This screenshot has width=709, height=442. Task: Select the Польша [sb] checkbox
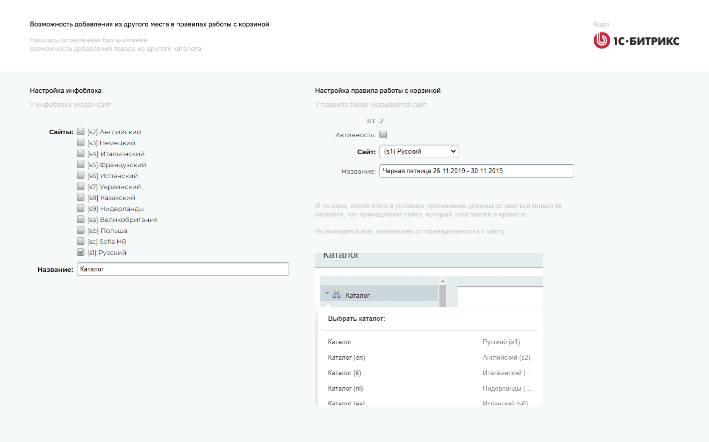click(81, 230)
